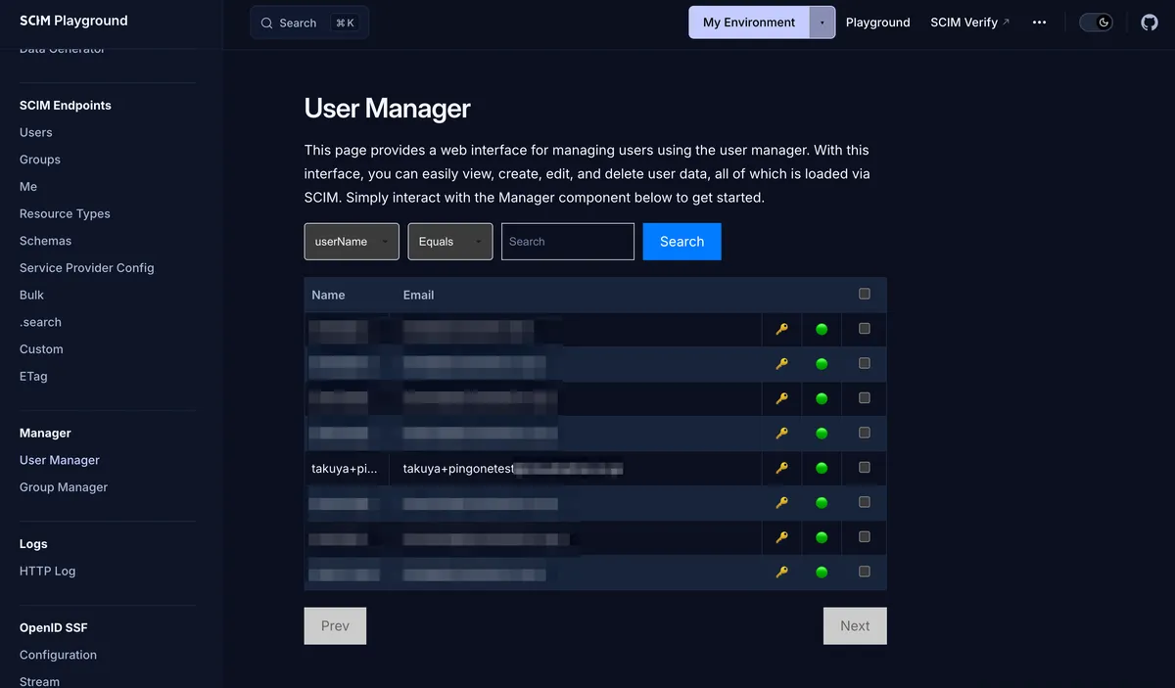
Task: Open the GitHub repository icon
Action: (1150, 22)
